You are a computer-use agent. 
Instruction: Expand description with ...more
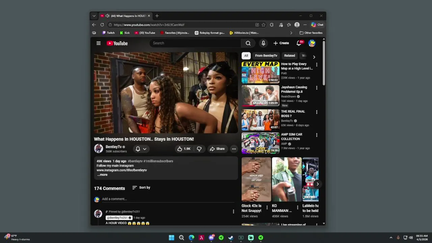pos(102,175)
